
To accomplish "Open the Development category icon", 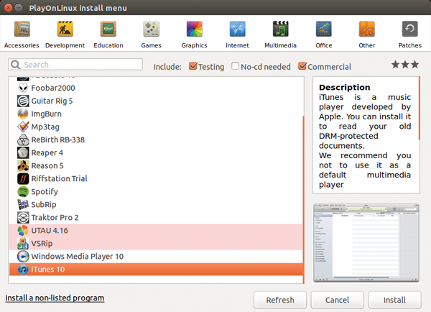I will click(65, 29).
